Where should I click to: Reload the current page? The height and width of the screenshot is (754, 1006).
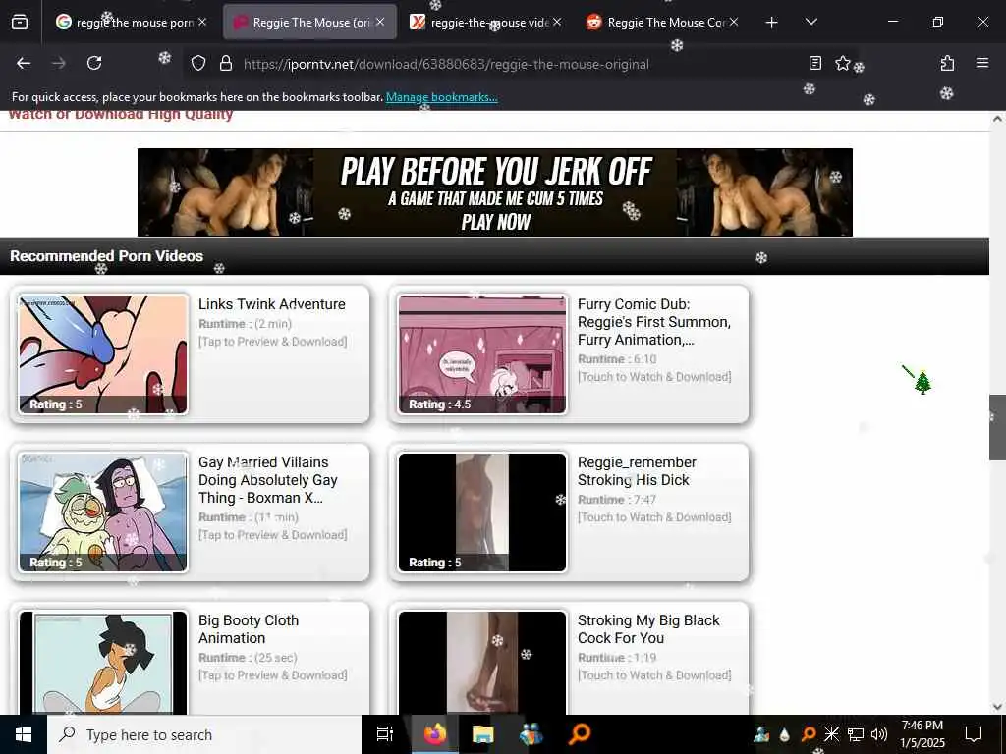[x=94, y=64]
